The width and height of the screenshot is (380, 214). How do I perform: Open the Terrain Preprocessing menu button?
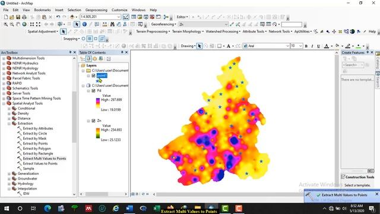point(153,32)
